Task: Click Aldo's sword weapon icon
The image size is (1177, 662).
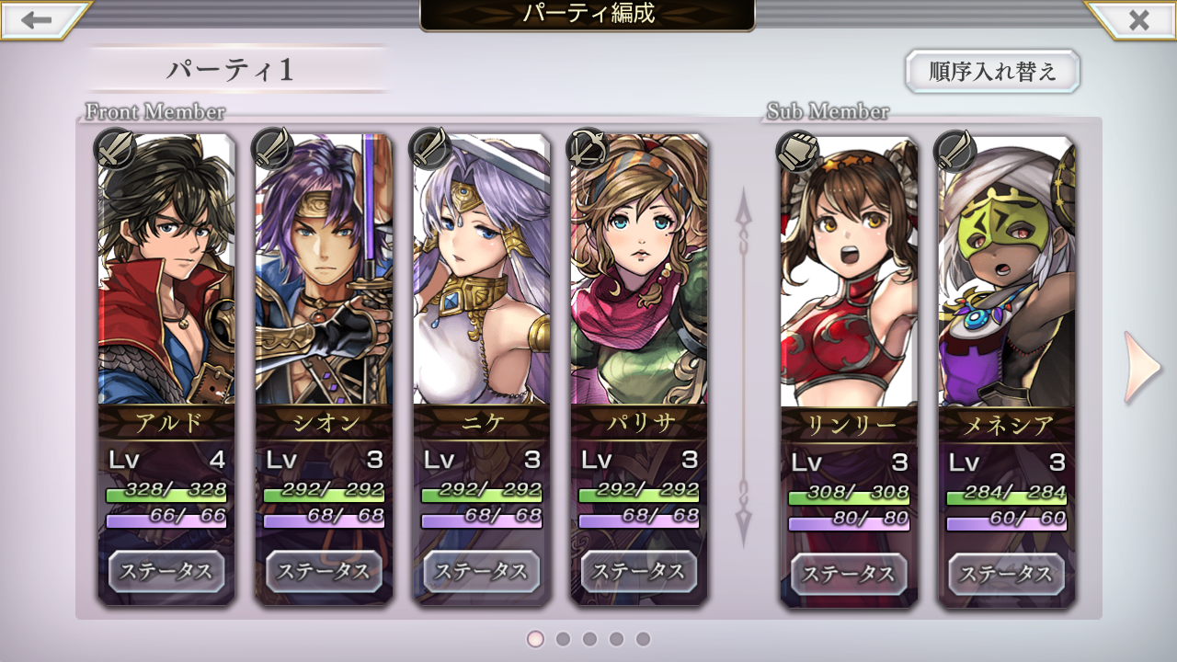Action: pos(116,149)
